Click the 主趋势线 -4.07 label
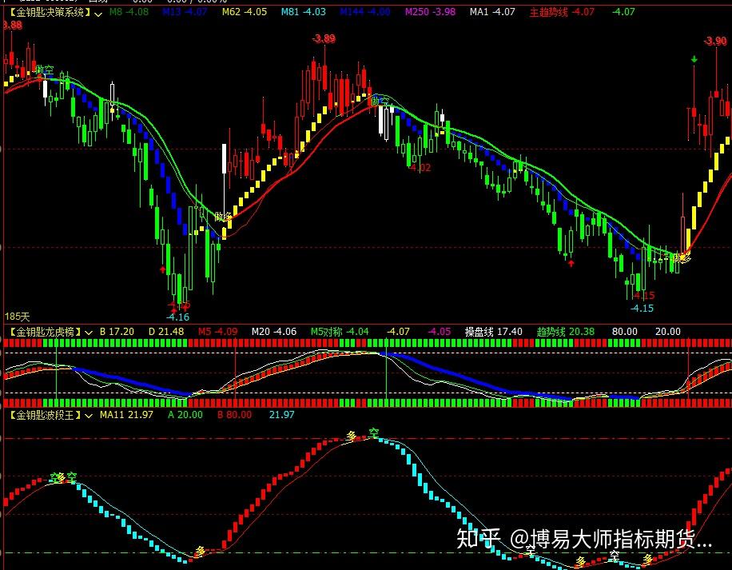Image resolution: width=732 pixels, height=570 pixels. click(562, 12)
